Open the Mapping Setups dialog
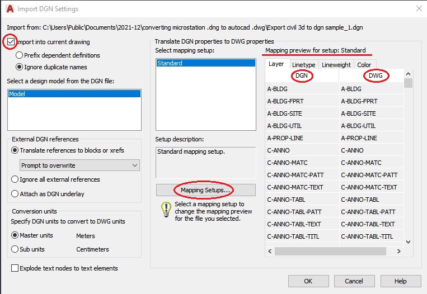The image size is (427, 294). click(206, 190)
